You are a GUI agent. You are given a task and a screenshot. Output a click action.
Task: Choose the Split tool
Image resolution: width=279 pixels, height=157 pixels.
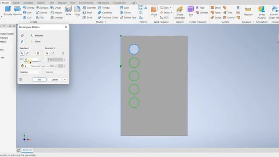[124, 8]
